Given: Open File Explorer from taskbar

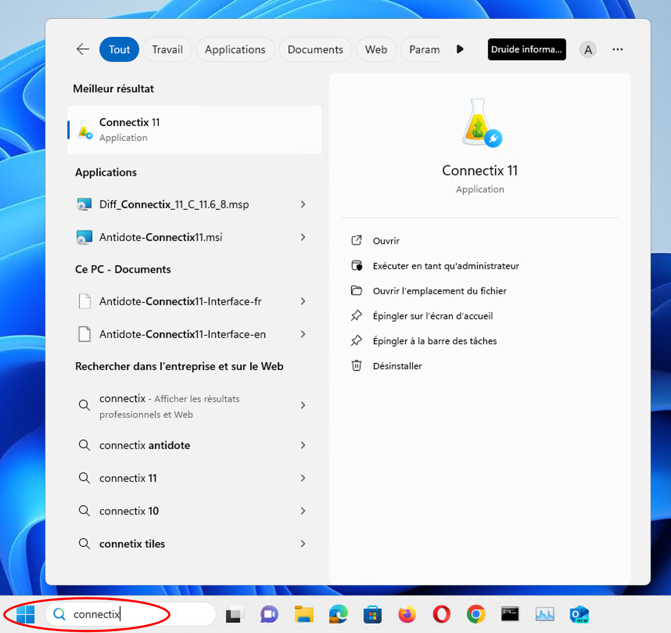Looking at the screenshot, I should click(x=304, y=614).
